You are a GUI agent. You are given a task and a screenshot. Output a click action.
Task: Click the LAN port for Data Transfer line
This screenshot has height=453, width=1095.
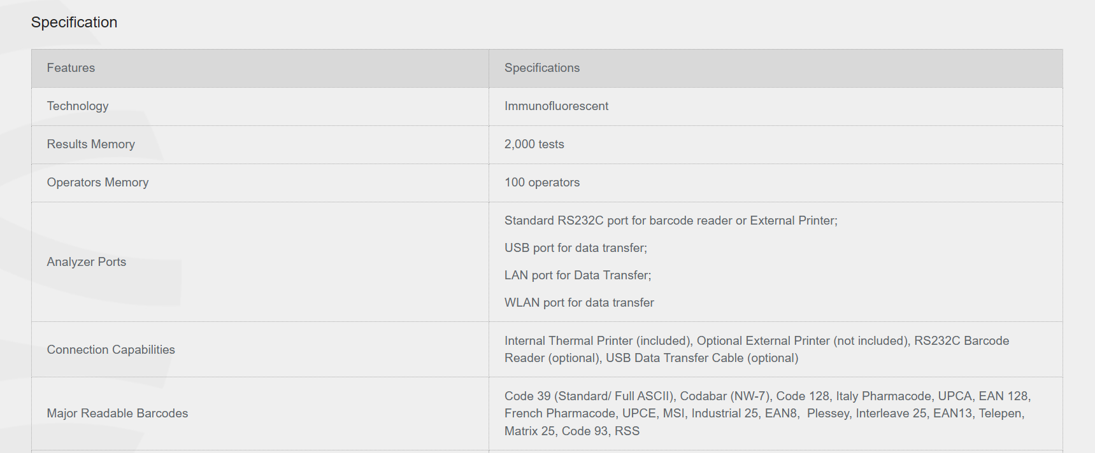pos(578,275)
